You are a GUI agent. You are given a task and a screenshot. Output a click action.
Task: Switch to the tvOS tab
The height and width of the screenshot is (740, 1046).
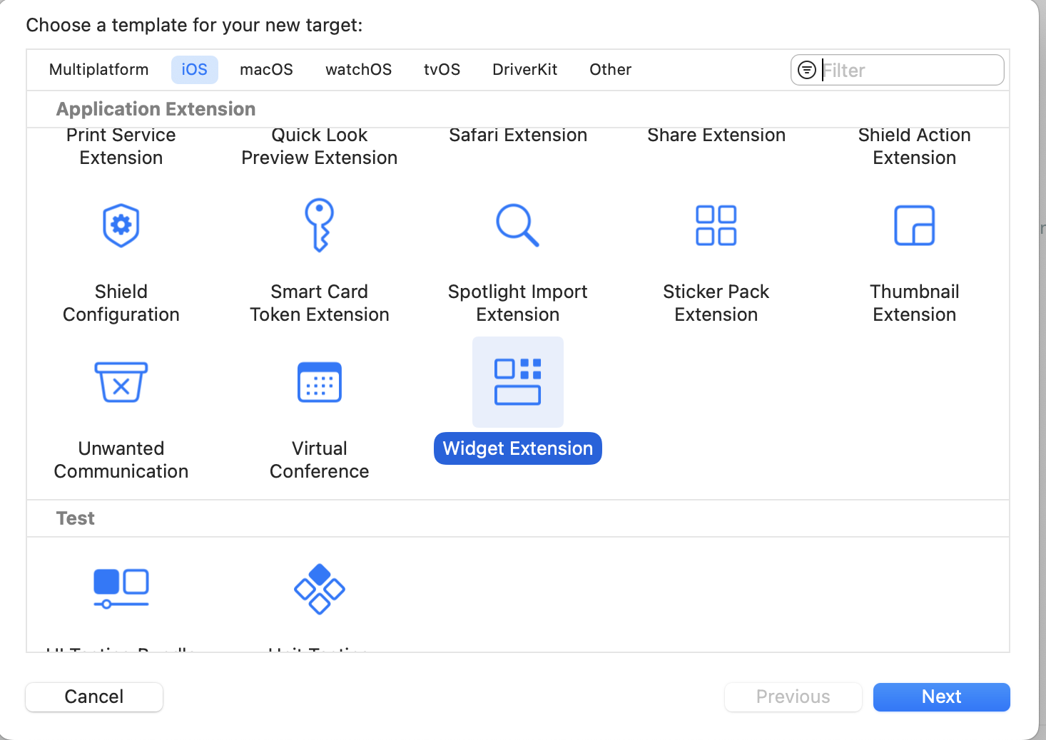click(442, 69)
